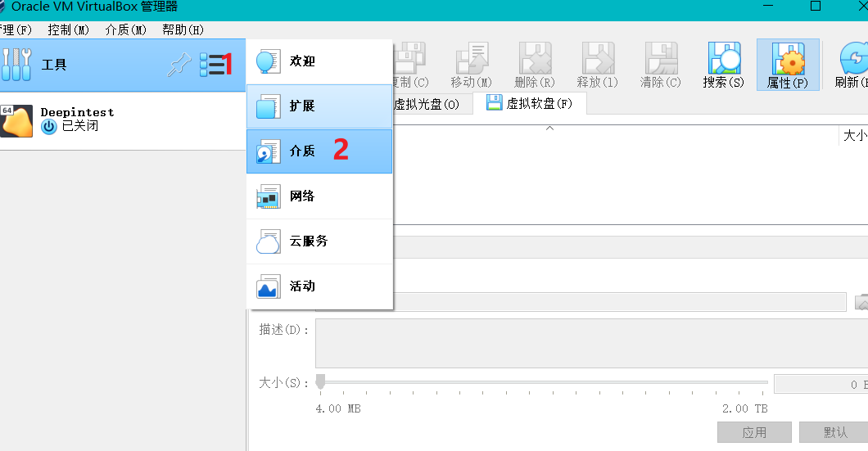This screenshot has width=868, height=451.
Task: Click the sort arrow in list header
Action: click(x=549, y=129)
